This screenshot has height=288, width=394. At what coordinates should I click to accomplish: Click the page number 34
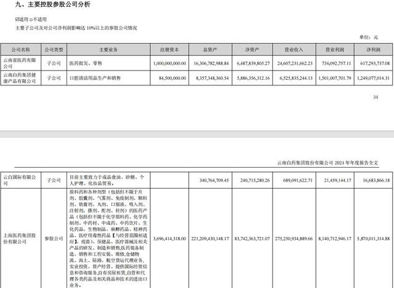point(376,97)
